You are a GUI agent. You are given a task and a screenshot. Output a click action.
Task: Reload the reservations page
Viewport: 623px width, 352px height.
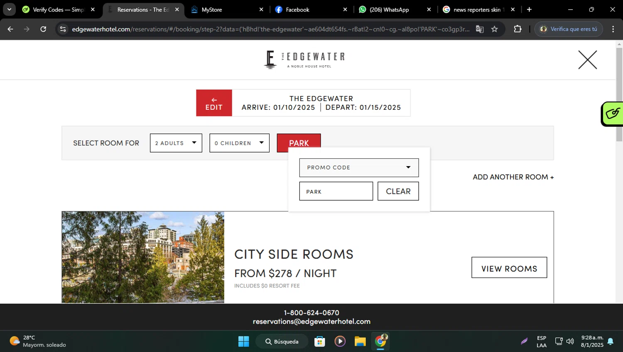[x=43, y=29]
